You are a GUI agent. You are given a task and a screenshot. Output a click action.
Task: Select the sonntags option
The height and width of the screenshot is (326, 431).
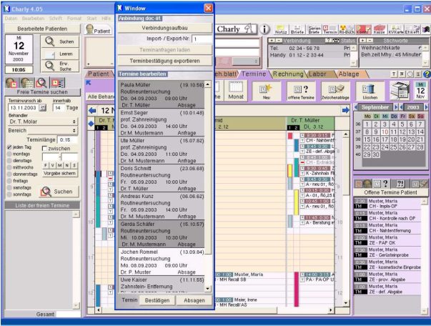(x=9, y=194)
